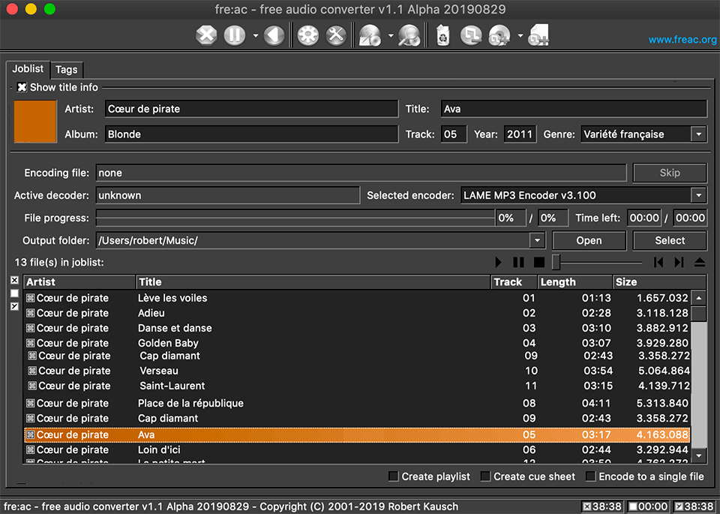
Task: Pause encoding with the pause icon
Action: click(x=234, y=35)
